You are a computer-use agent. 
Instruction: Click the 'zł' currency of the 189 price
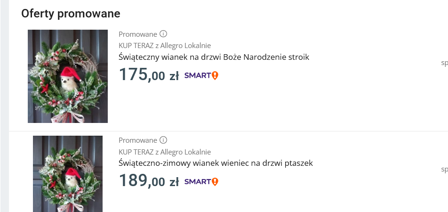click(174, 182)
